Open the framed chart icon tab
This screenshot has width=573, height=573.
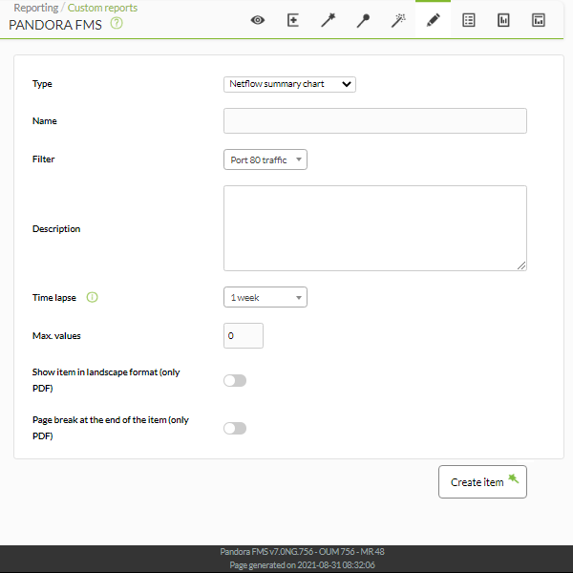click(539, 20)
